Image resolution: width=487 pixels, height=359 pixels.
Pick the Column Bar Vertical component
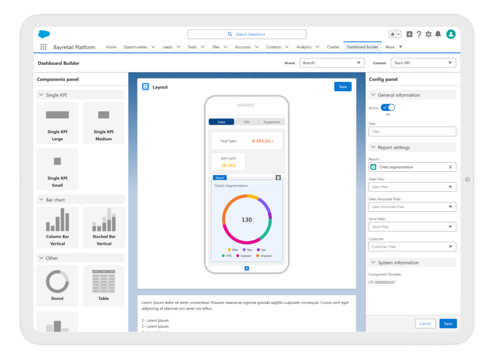(x=57, y=227)
